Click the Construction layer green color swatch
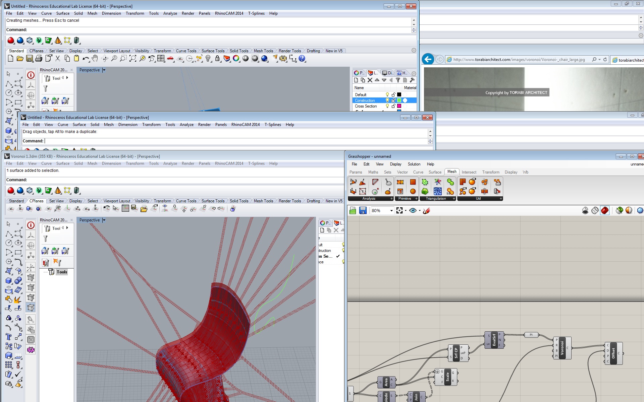 [x=399, y=100]
